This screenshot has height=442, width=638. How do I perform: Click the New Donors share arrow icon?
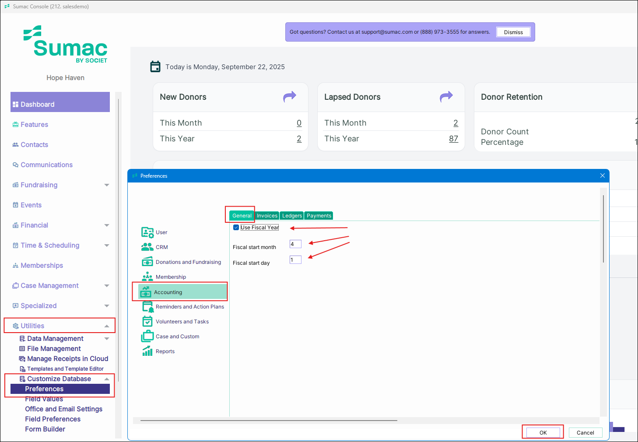coord(290,96)
